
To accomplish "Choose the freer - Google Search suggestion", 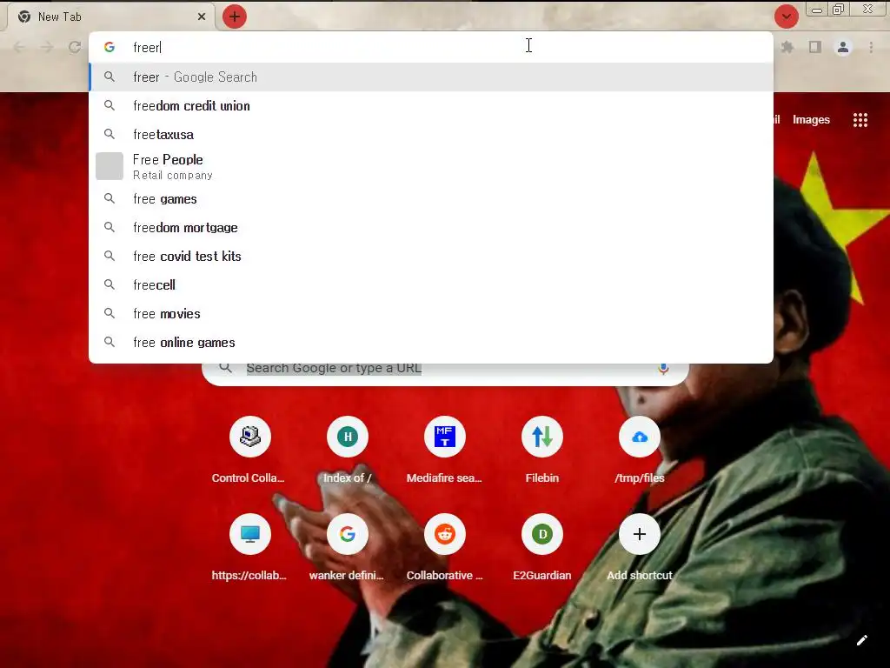I will coord(431,77).
